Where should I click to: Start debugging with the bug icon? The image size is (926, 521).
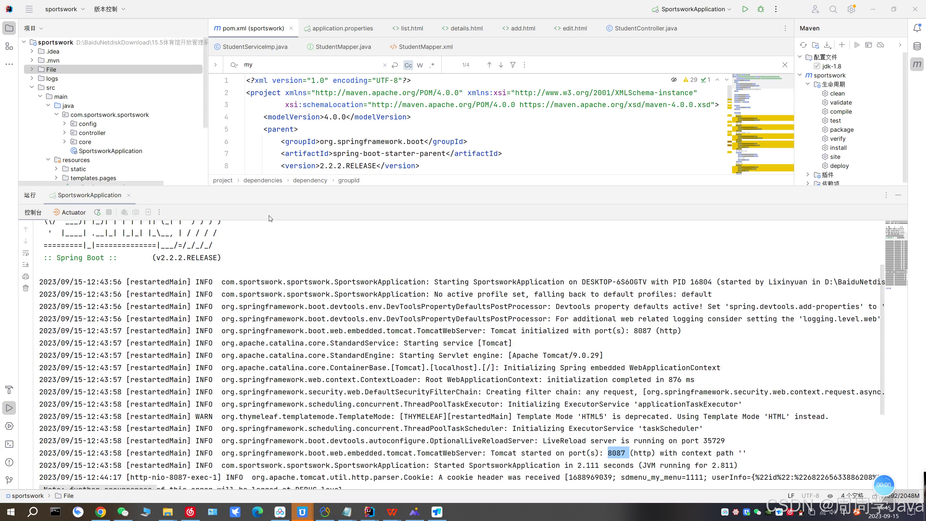click(761, 9)
